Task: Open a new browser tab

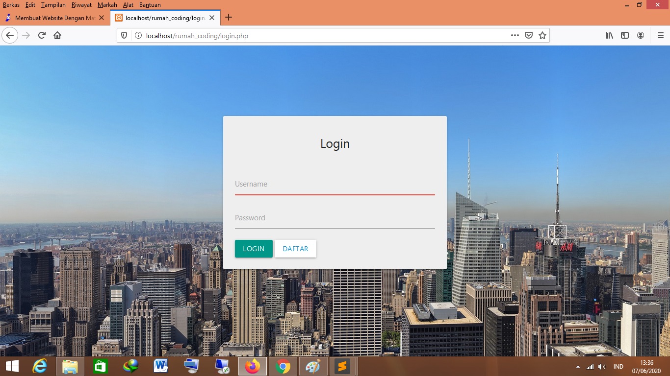Action: coord(228,18)
